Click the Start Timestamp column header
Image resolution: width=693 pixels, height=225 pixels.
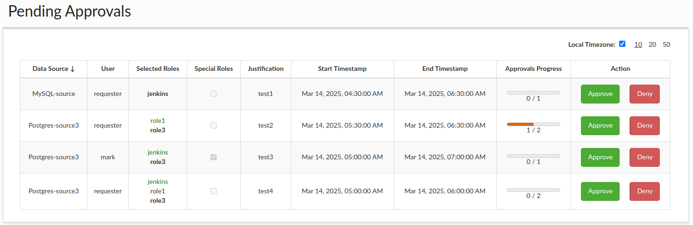[342, 69]
